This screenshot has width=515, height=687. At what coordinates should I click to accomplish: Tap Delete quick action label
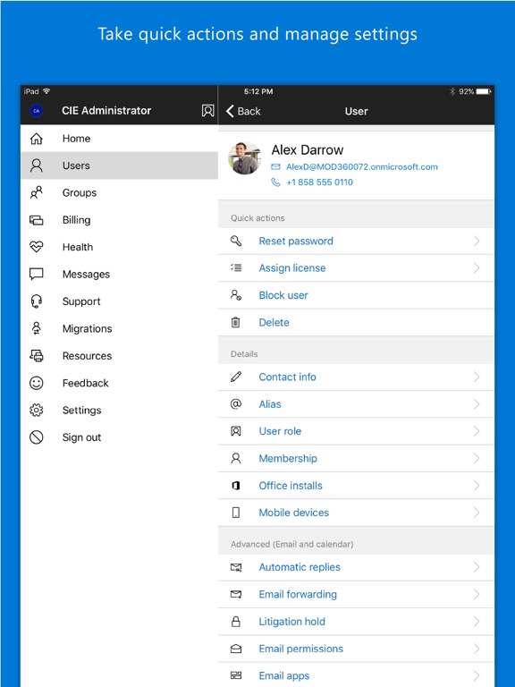tap(274, 322)
